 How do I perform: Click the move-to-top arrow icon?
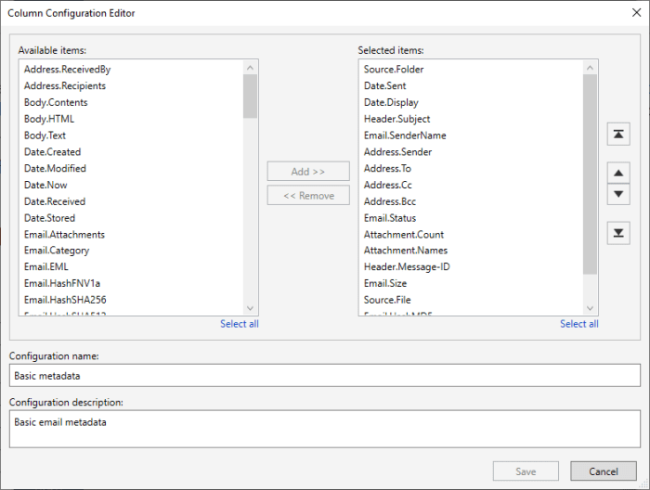coord(618,135)
